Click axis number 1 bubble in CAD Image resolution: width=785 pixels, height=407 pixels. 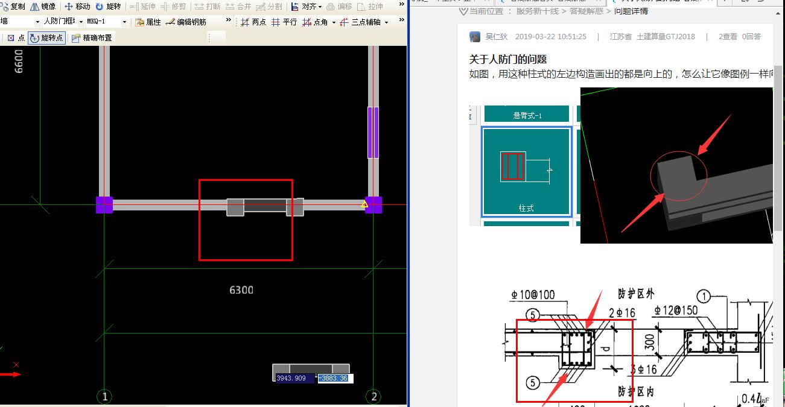(104, 396)
